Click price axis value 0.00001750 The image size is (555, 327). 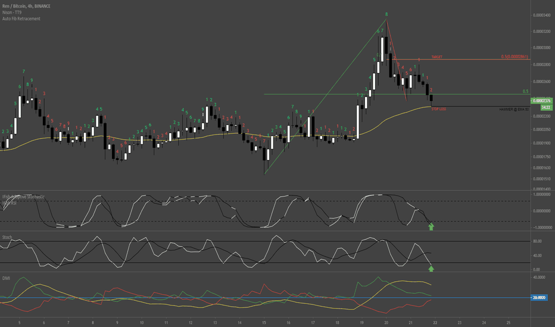(542, 156)
